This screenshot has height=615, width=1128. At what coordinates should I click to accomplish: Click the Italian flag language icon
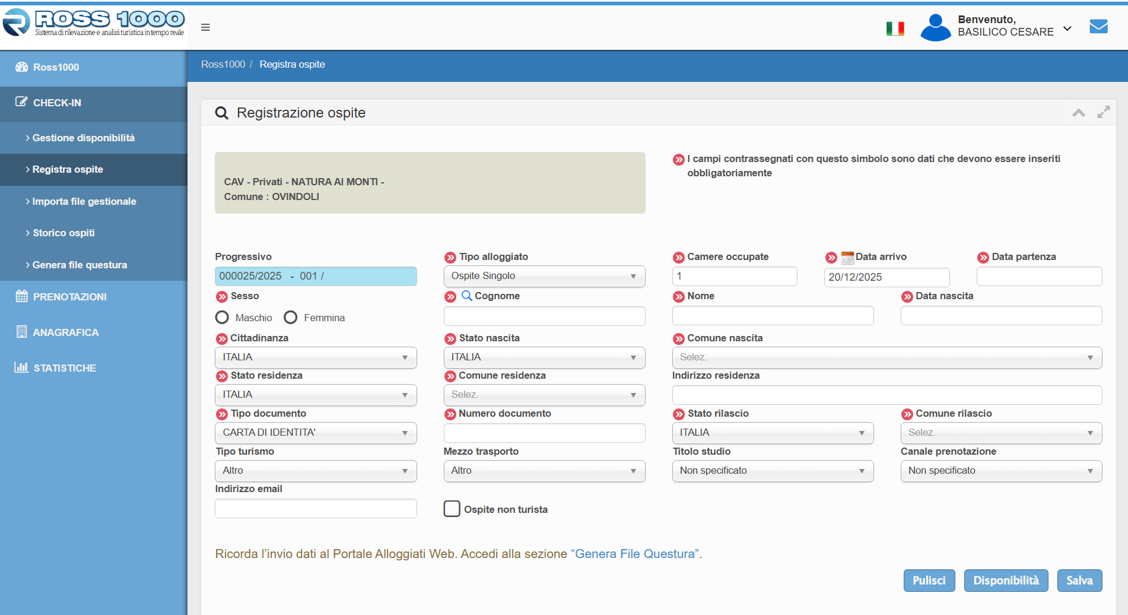(895, 28)
